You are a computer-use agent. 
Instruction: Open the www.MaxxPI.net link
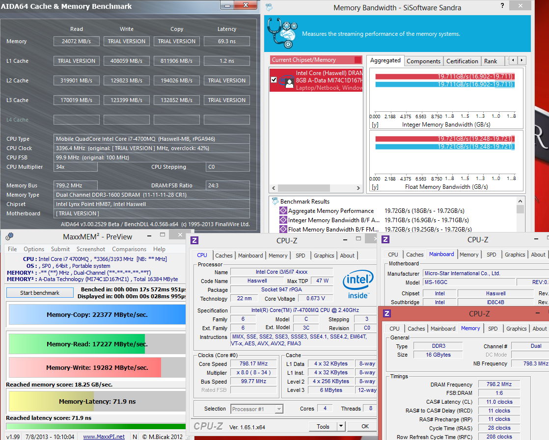point(104,437)
